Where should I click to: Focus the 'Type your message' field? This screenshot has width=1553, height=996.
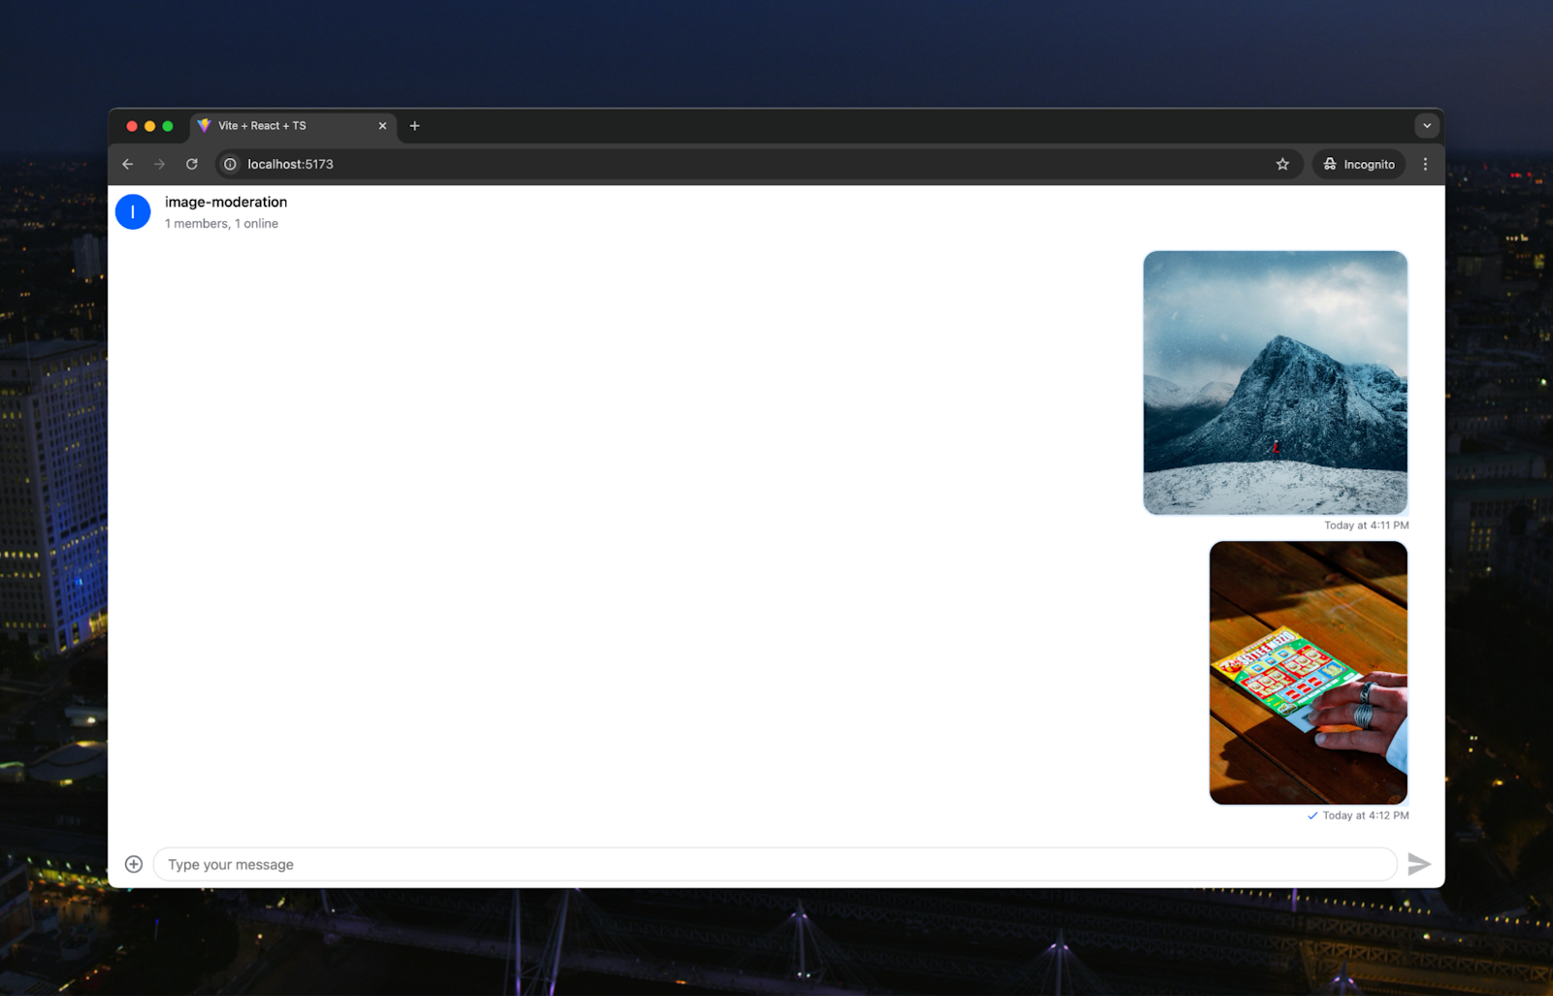click(679, 863)
